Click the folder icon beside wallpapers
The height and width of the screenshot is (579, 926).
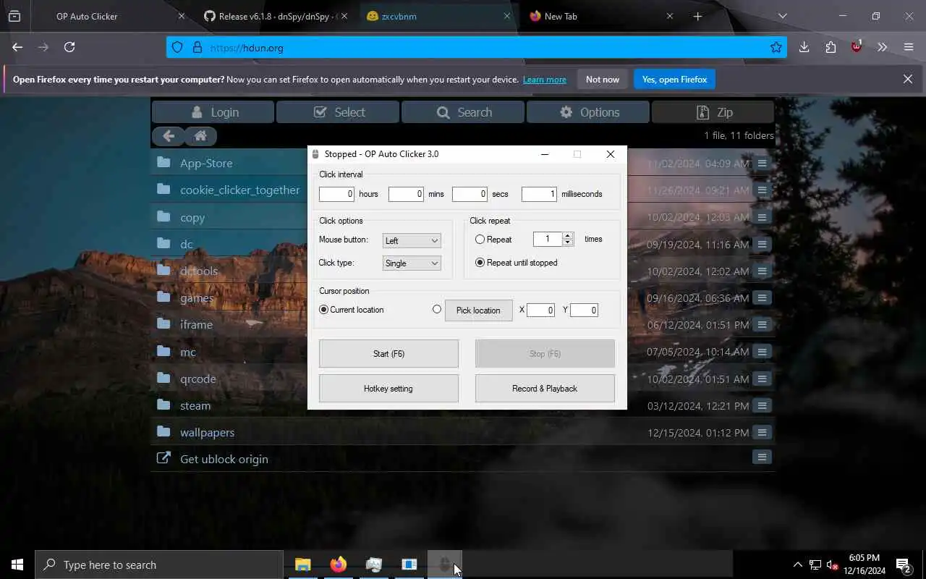(163, 431)
